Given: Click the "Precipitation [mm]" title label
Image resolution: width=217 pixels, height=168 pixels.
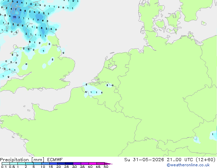Looking at the screenshot, I should click(x=22, y=160).
